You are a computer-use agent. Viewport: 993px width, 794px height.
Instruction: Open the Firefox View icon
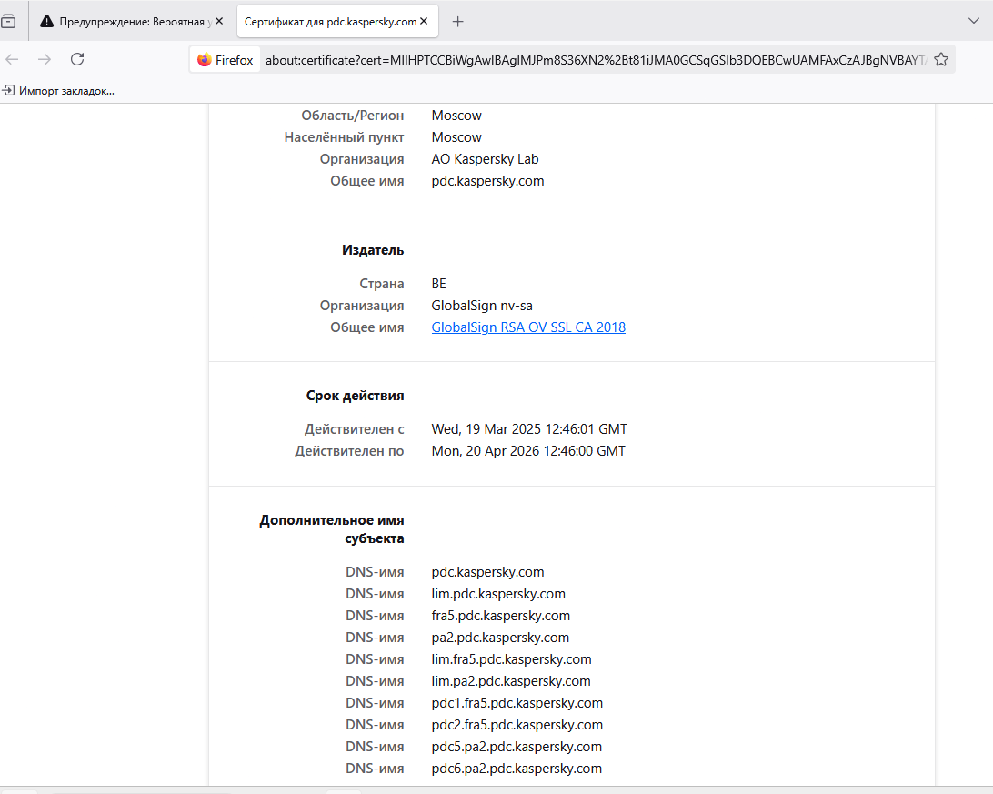click(x=8, y=22)
